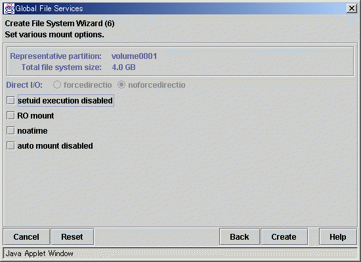
Task: Click the Reset button
Action: click(x=72, y=236)
